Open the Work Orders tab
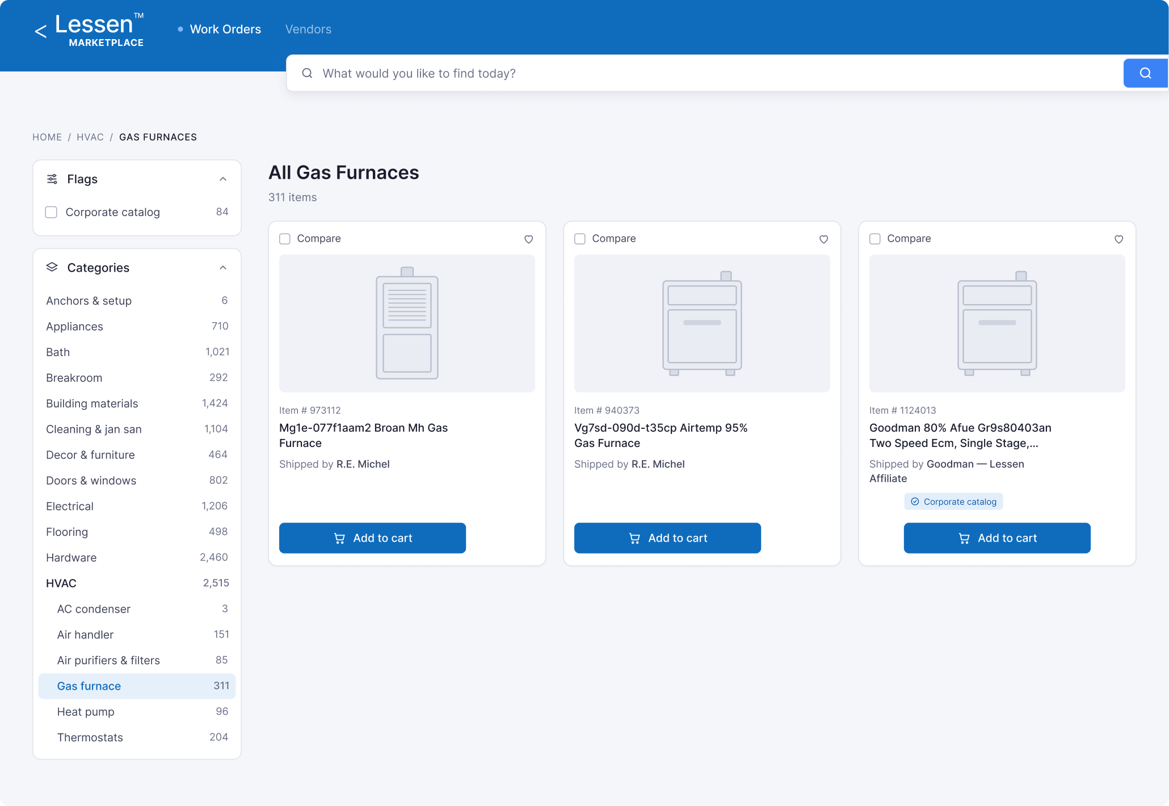Viewport: 1169px width, 806px height. [225, 29]
